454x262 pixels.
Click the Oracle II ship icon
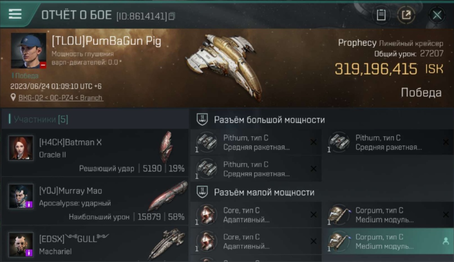167,147
